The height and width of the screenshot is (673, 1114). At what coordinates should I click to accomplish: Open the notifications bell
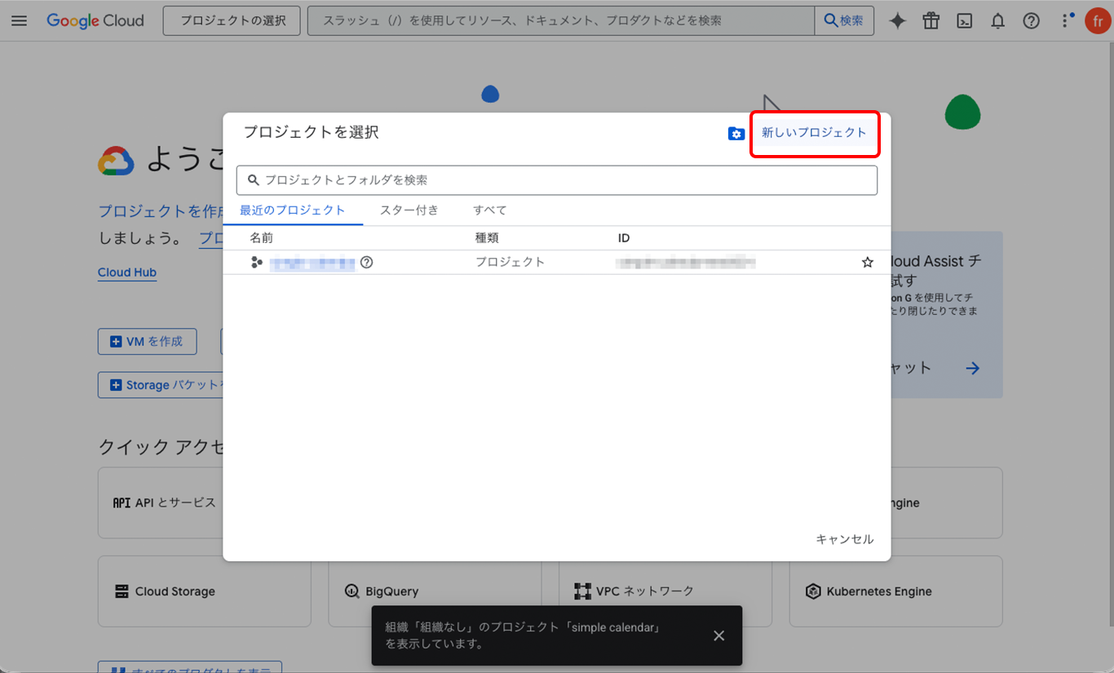[x=998, y=21]
